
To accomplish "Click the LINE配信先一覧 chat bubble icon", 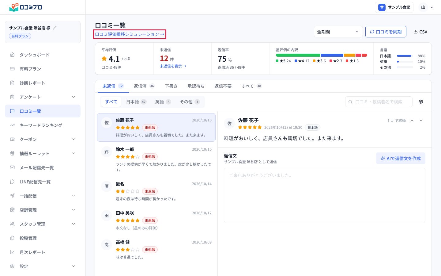I will coord(12,182).
